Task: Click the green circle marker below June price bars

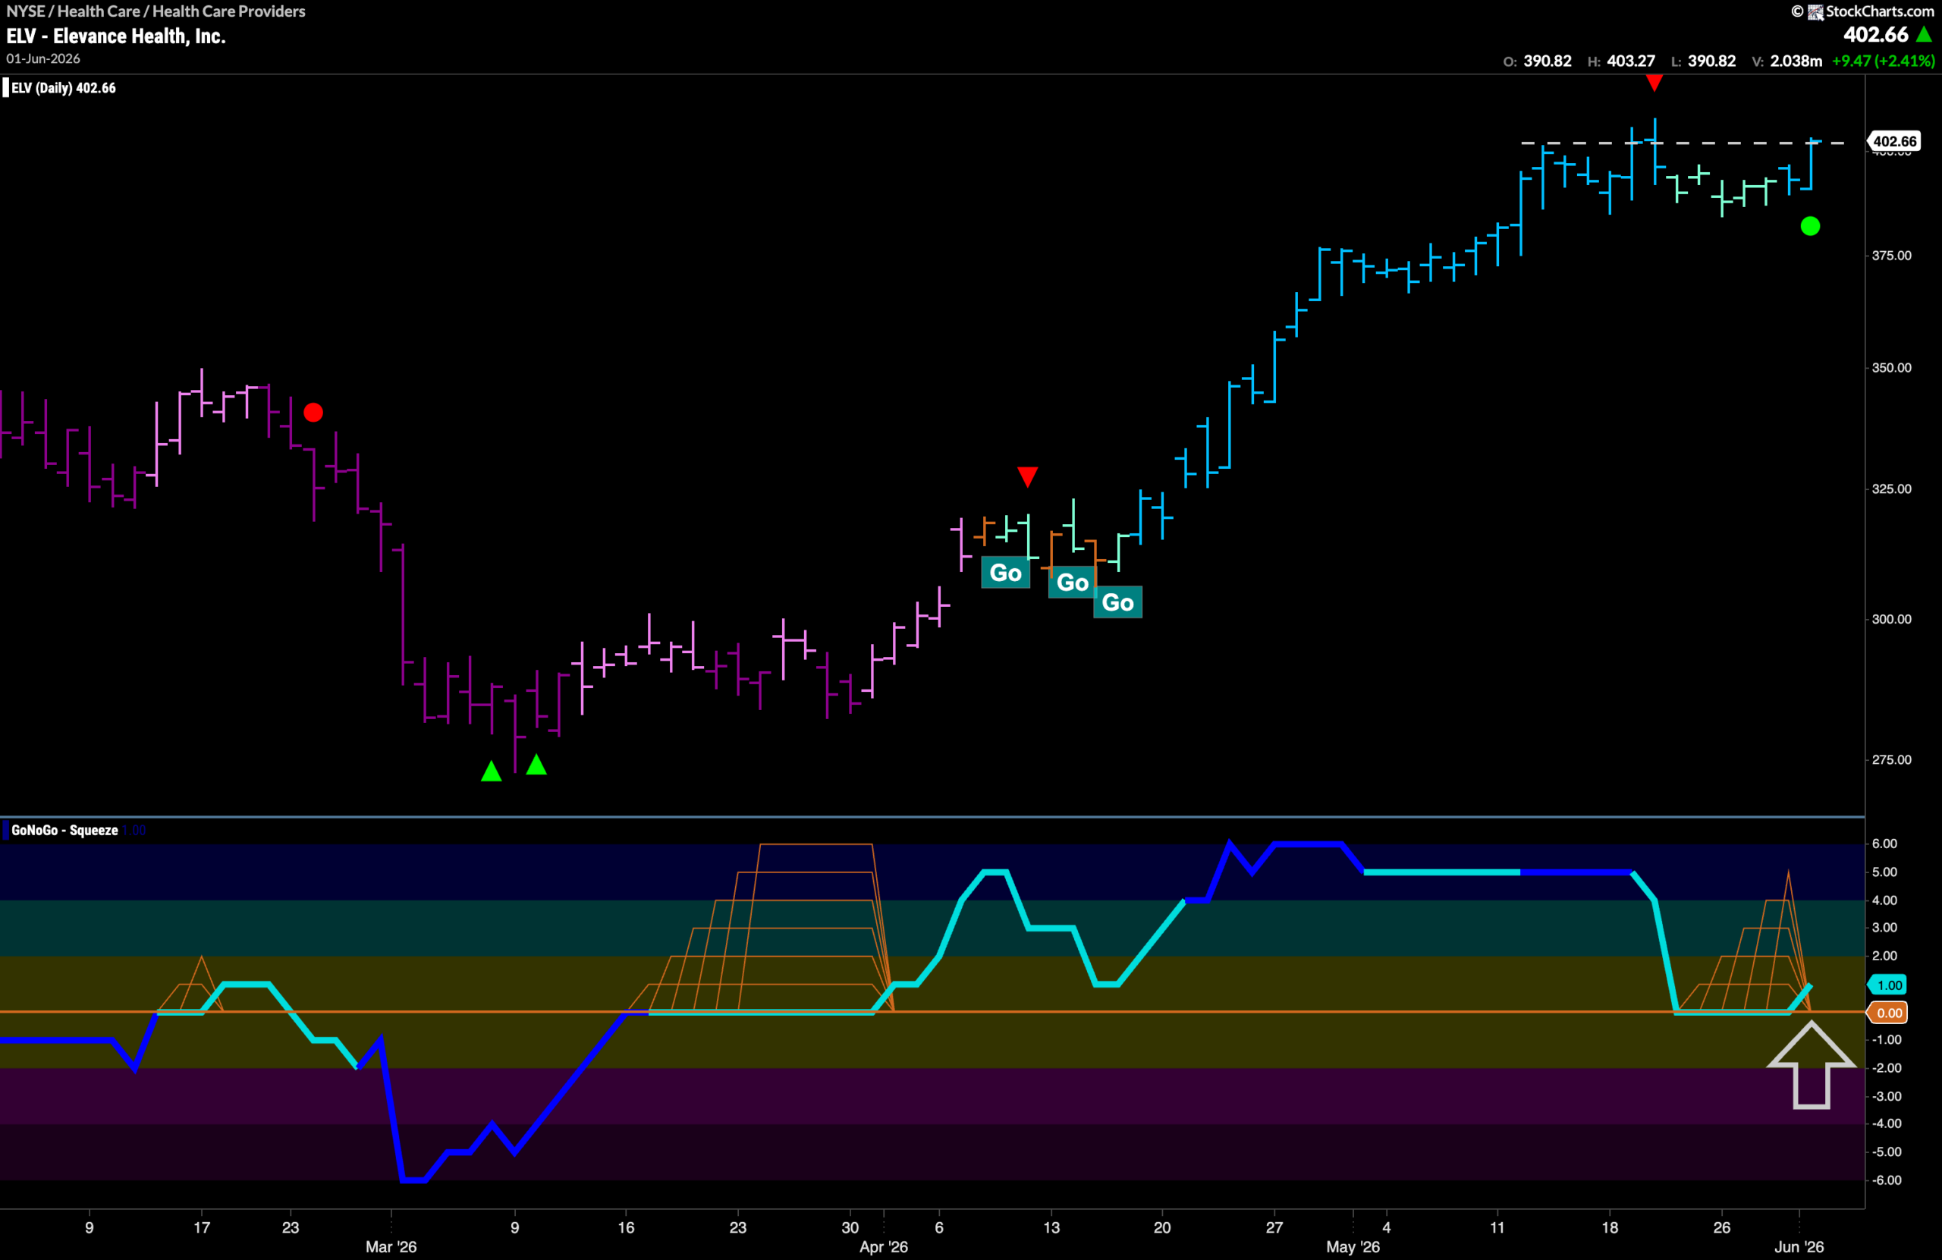Action: [x=1810, y=226]
